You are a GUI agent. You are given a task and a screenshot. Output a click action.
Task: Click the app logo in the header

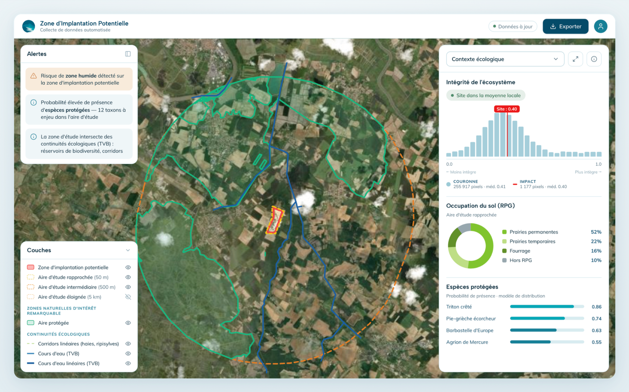click(x=29, y=26)
